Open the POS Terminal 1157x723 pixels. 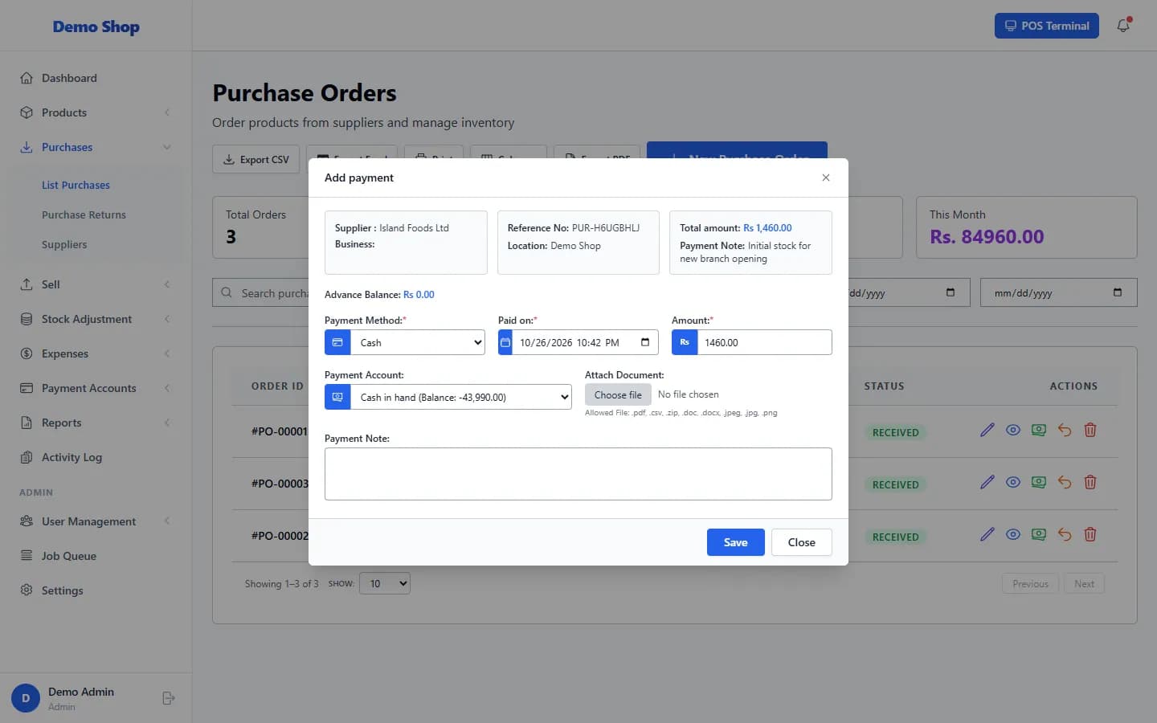[1046, 26]
